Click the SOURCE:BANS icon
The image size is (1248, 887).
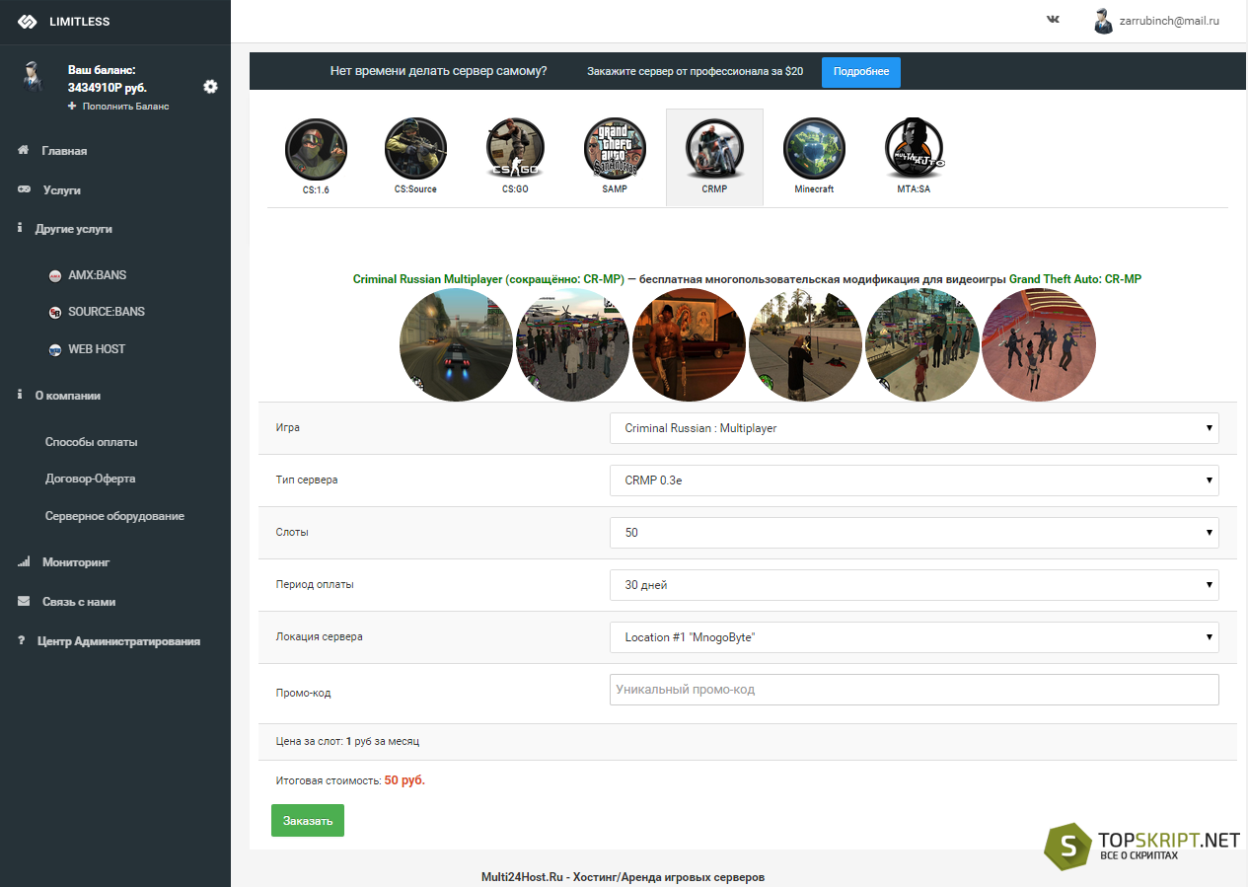coord(55,313)
